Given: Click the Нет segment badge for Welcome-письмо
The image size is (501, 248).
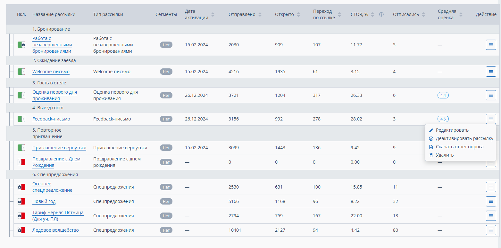Looking at the screenshot, I should click(x=166, y=72).
